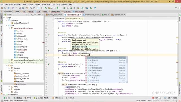The image size is (181, 102).
Task: Open the Messages tool window
Action: pos(58,98)
